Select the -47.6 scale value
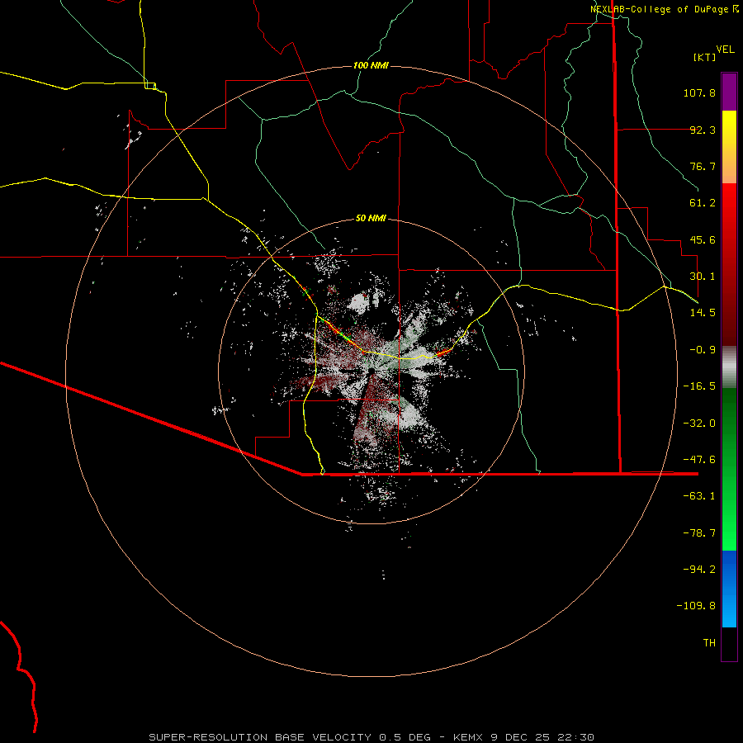The image size is (743, 743). (x=699, y=460)
